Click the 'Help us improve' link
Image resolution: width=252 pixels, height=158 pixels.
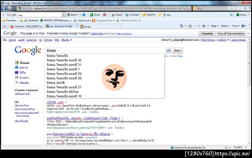(123, 34)
